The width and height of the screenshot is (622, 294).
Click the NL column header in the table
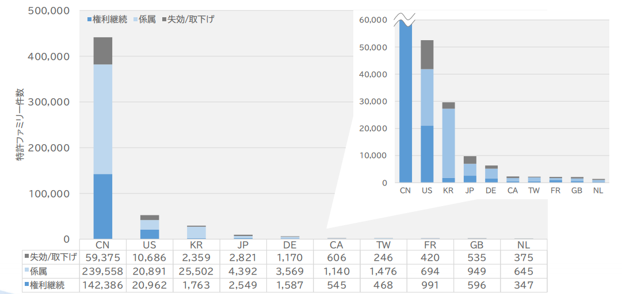pos(524,245)
